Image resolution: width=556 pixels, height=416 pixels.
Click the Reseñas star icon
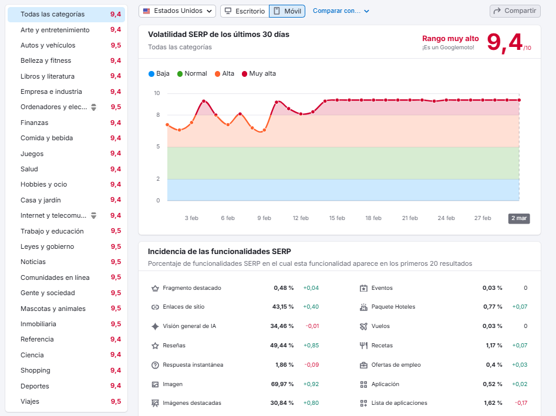tap(155, 346)
